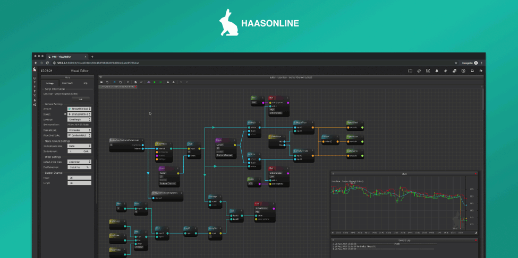Click the Factor input field under Scalper Channel
The image size is (518, 258).
point(79,177)
